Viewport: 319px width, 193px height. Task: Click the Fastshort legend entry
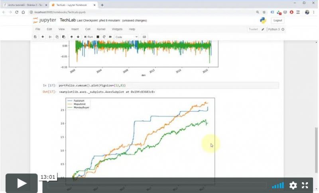coord(79,101)
